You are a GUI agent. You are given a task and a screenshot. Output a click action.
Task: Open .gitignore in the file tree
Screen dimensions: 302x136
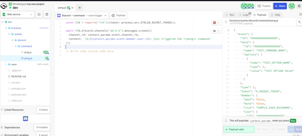click(x=16, y=71)
